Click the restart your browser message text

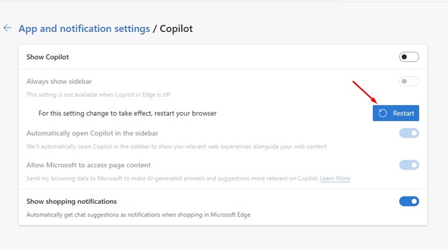click(x=127, y=113)
